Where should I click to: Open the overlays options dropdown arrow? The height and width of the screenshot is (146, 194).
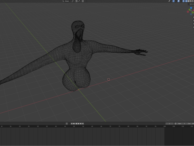pos(181,1)
